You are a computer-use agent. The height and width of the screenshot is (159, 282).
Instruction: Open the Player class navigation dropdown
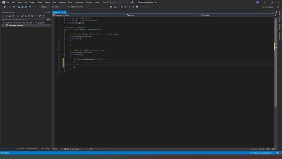(163, 15)
